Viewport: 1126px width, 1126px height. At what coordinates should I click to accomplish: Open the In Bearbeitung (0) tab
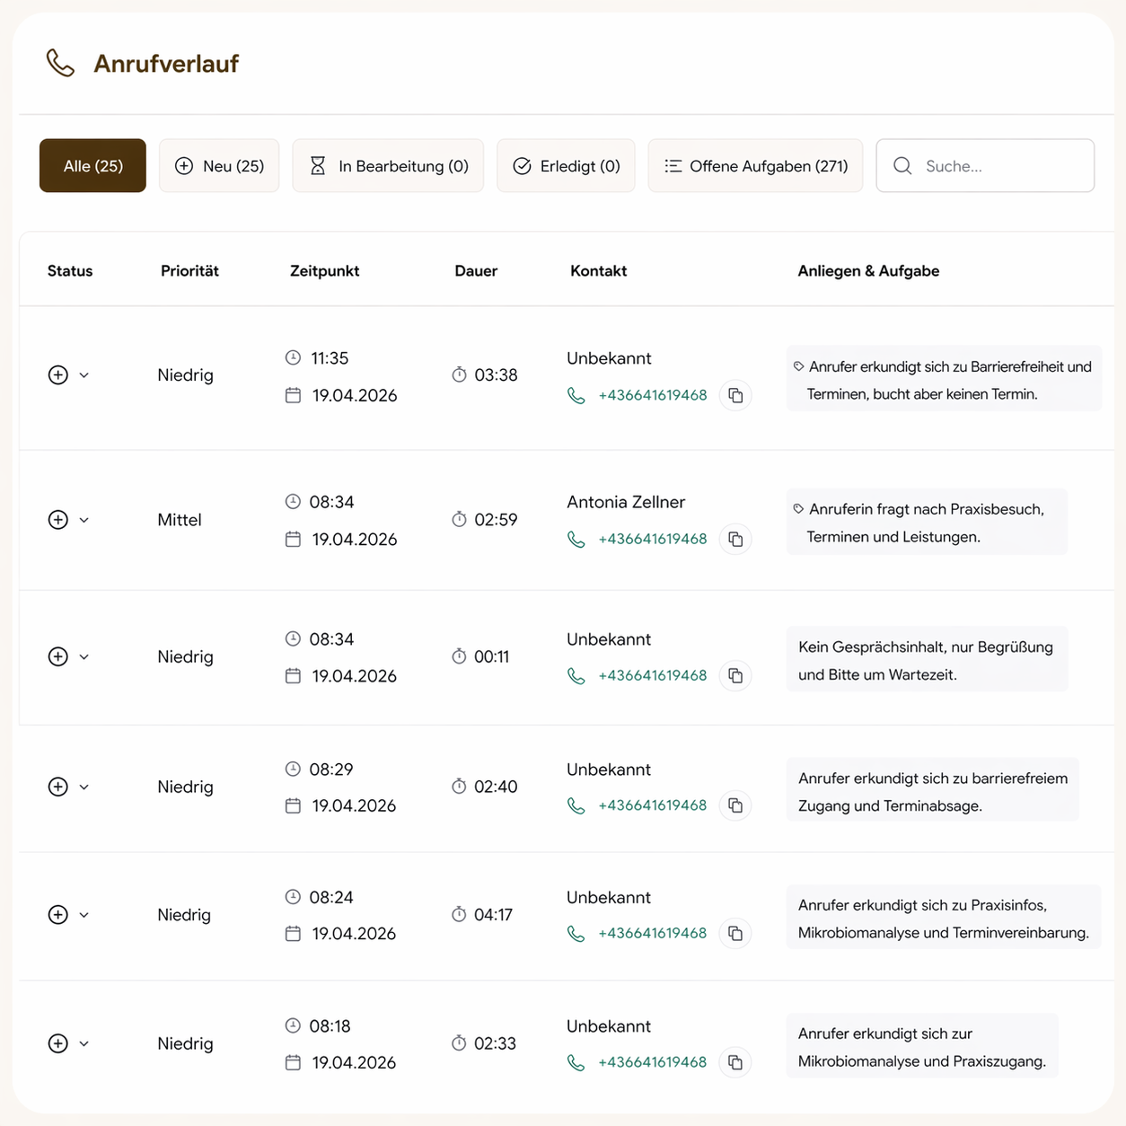(388, 165)
